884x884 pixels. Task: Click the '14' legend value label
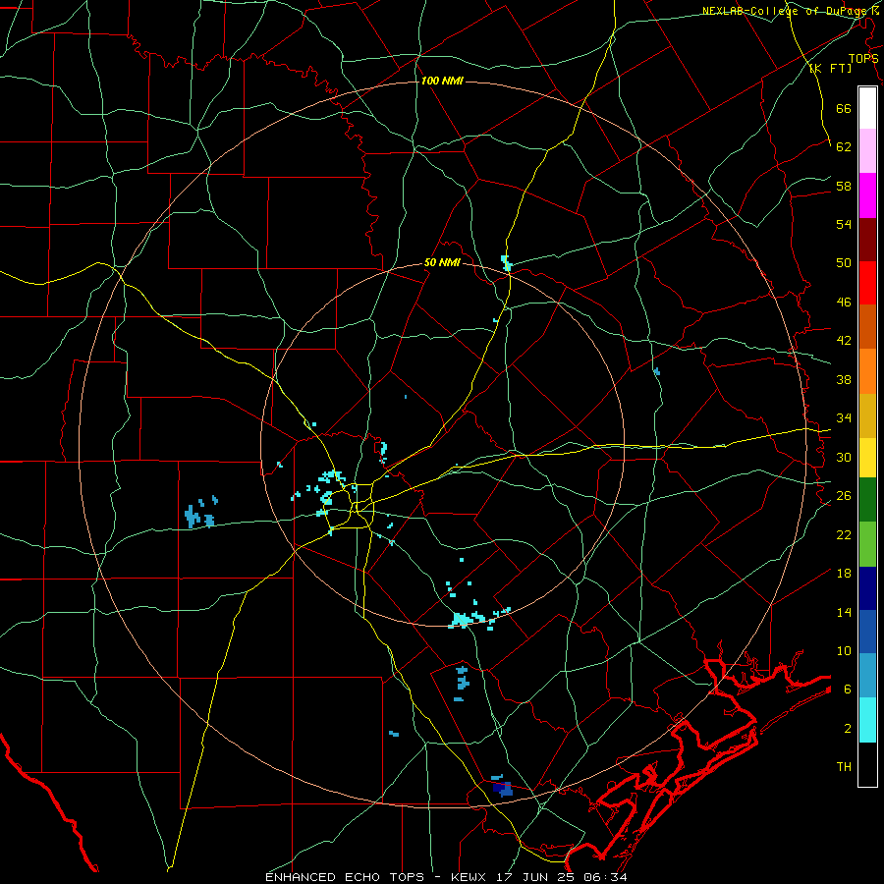tap(844, 612)
